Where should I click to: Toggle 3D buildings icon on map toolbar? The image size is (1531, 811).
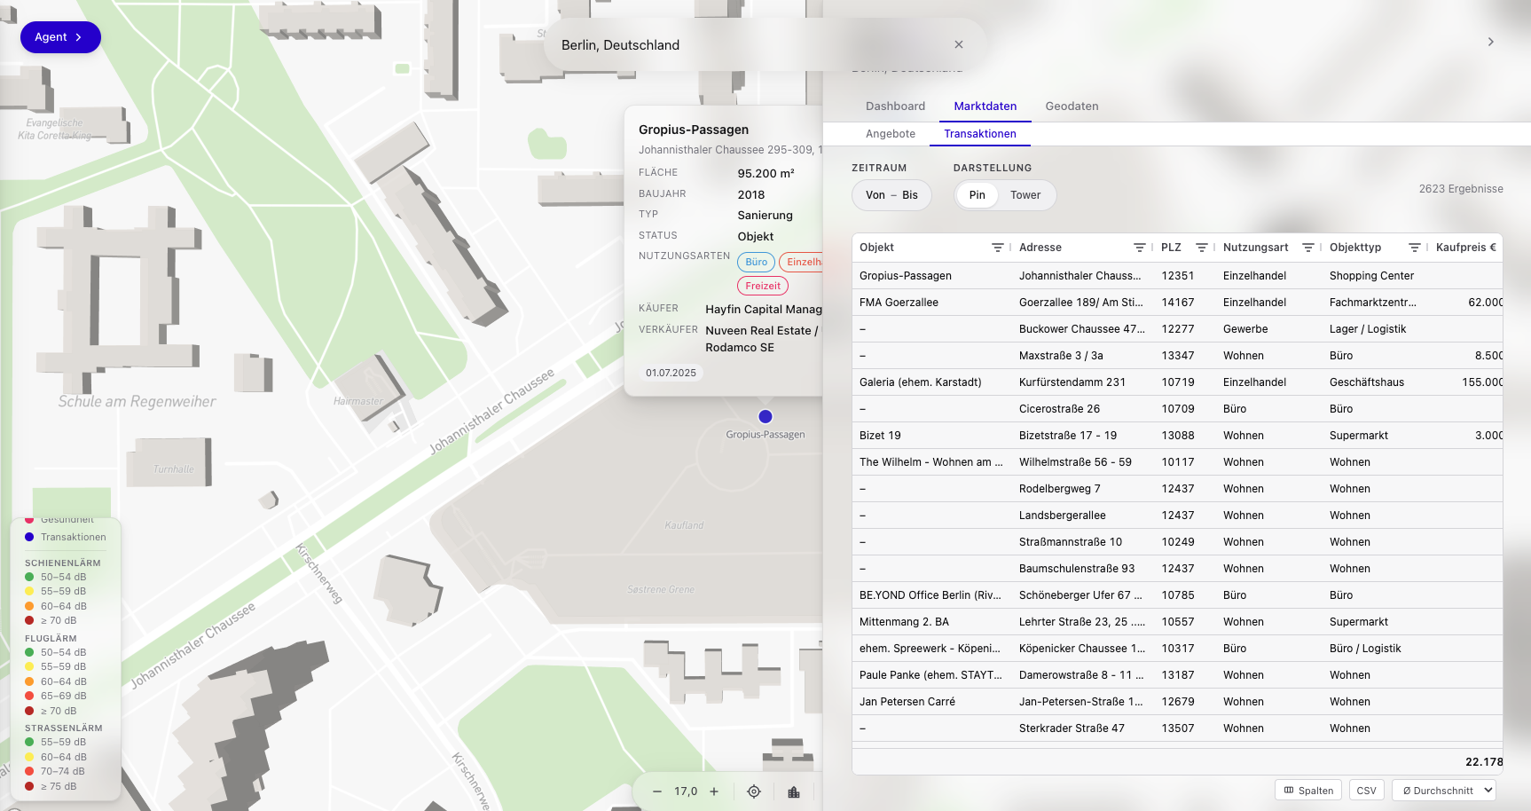pos(794,791)
